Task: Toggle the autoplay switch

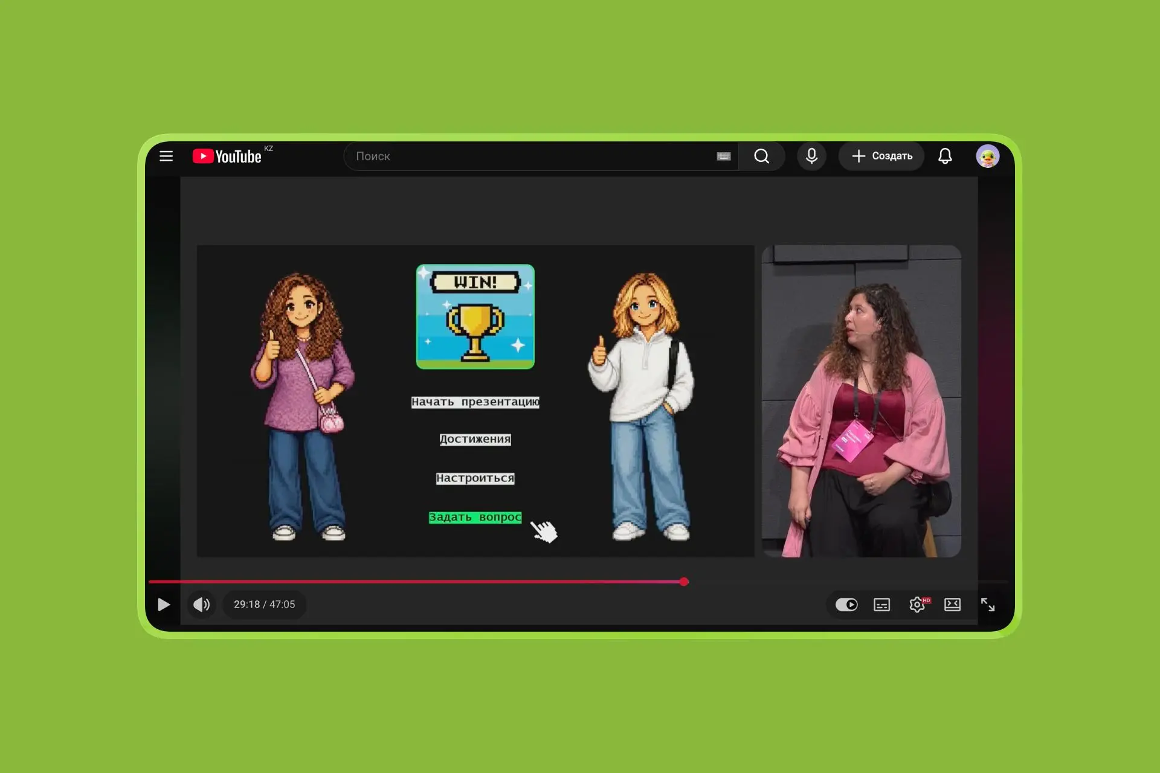Action: click(x=846, y=605)
